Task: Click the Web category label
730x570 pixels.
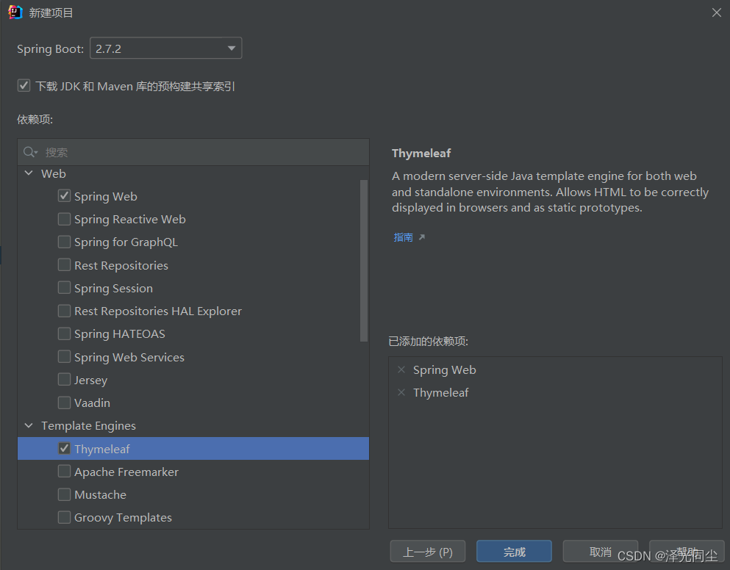Action: pyautogui.click(x=54, y=173)
